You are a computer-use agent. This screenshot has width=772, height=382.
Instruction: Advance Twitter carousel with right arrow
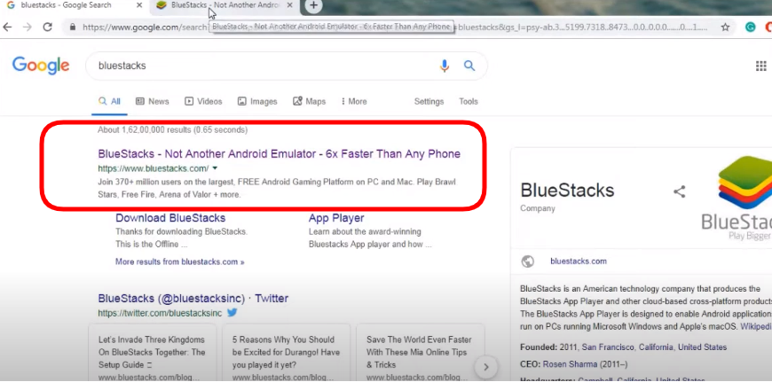486,367
